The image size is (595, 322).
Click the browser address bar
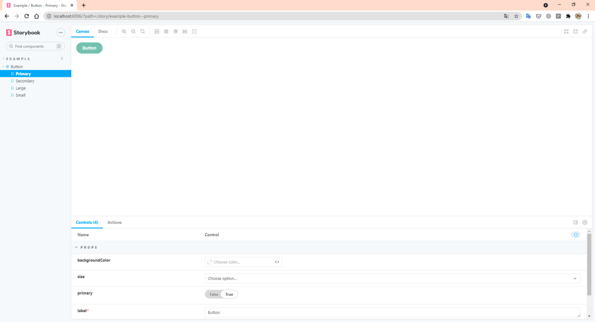(283, 16)
